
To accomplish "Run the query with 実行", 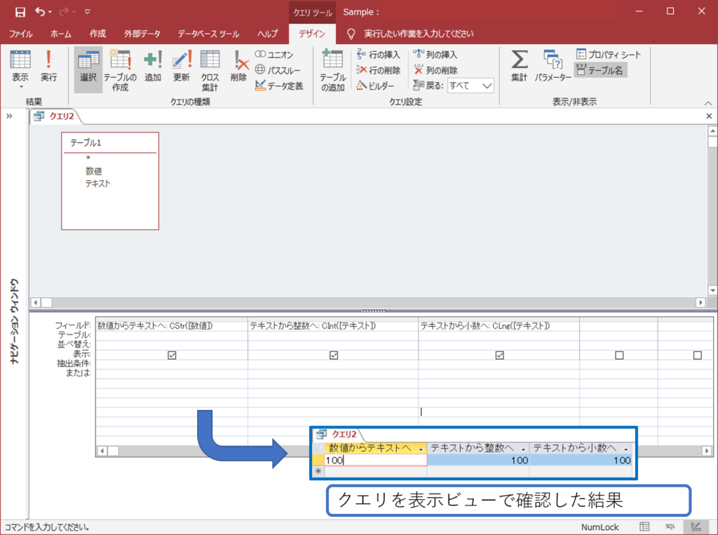I will point(48,67).
